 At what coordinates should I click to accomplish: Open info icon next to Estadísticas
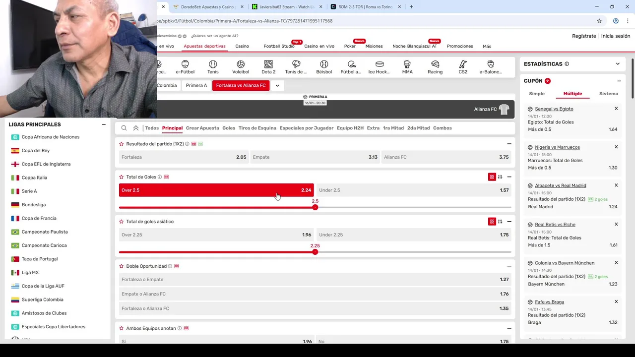click(x=567, y=64)
